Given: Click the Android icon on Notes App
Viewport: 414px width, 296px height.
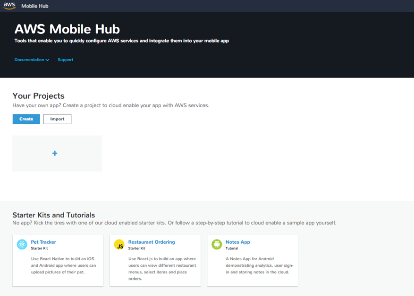Looking at the screenshot, I should click(217, 244).
